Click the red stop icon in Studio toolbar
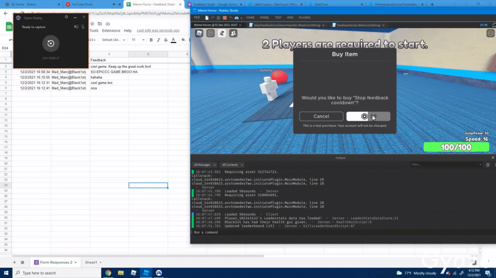The height and width of the screenshot is (278, 496). pos(225,18)
